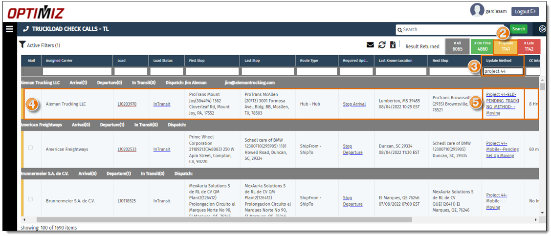Sort by Next Stop column header
Viewport: 551px width, 236px height.
[455, 61]
